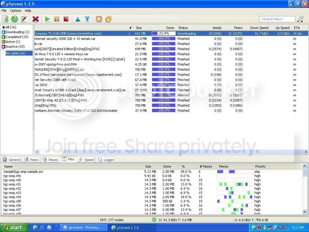
Task: Open the Help menu
Action: pos(28,11)
